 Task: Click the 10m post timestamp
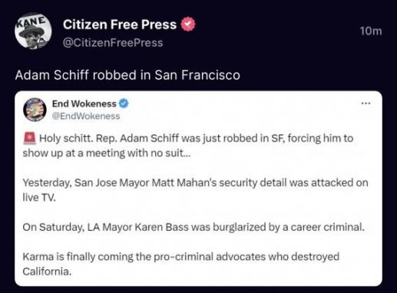[x=371, y=32]
